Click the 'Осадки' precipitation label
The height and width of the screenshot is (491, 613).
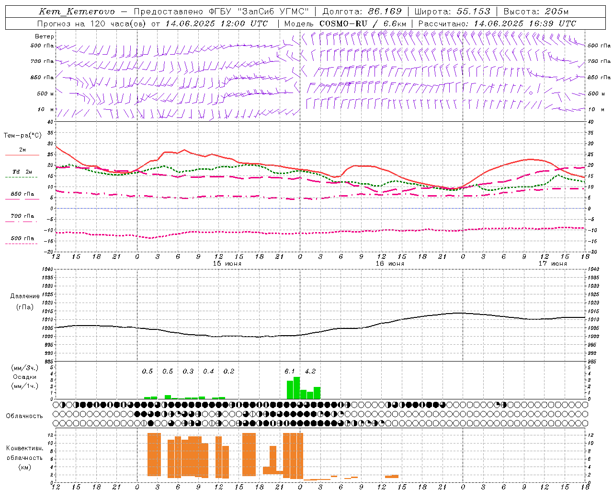pyautogui.click(x=24, y=377)
